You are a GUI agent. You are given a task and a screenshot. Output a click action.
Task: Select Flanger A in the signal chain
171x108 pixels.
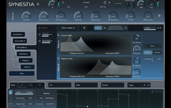coord(26,60)
